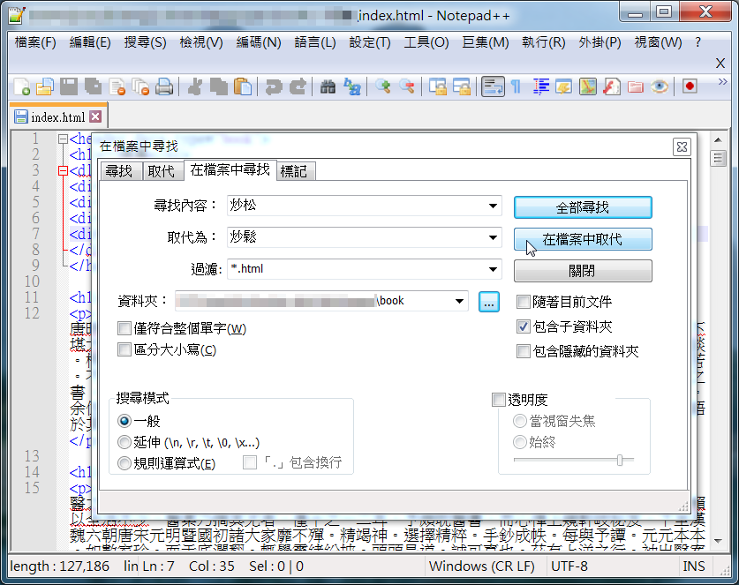Click the editor vertical scrollbar down arrow

point(718,541)
